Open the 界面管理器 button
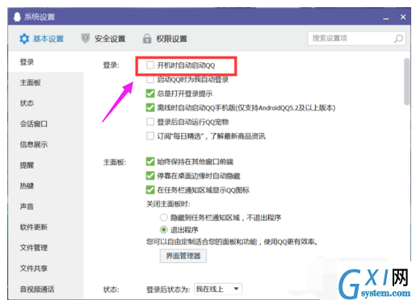This screenshot has height=300, width=416. 183,256
